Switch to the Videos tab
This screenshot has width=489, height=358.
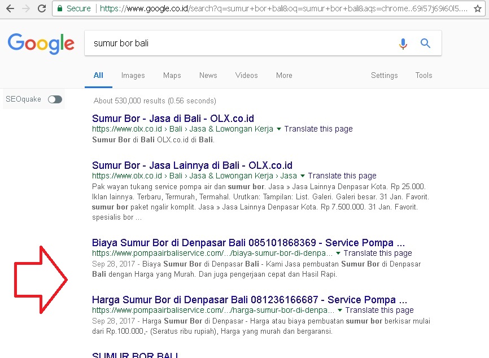[246, 76]
